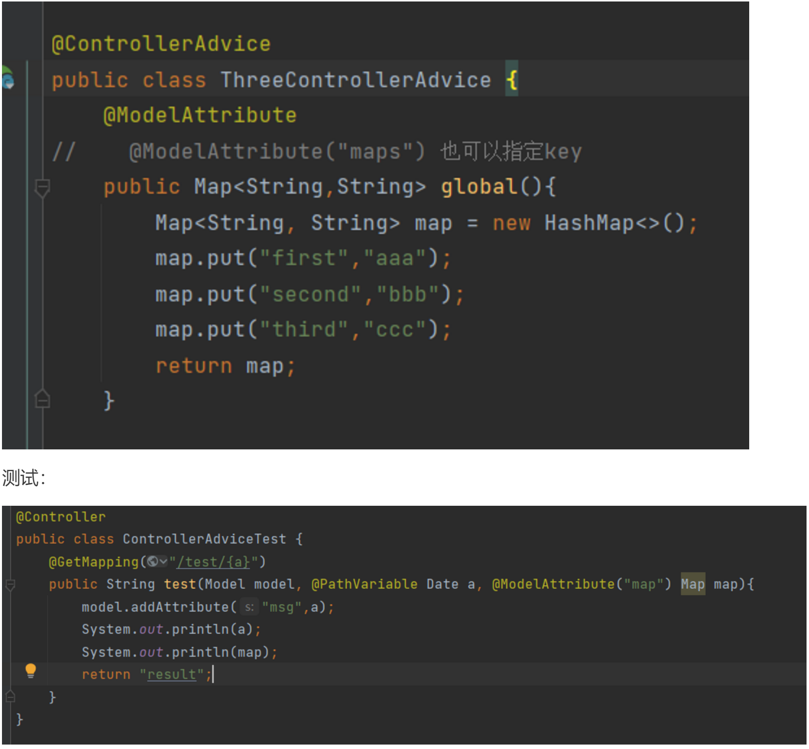Image resolution: width=809 pixels, height=749 pixels.
Task: Follow the underlined "result" view link
Action: click(x=171, y=674)
